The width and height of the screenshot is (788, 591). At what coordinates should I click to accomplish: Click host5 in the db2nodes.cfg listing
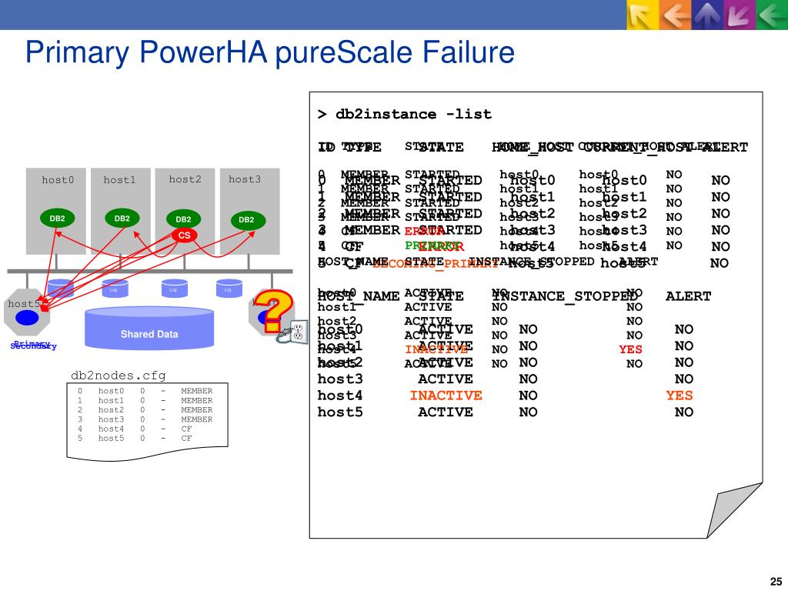click(111, 438)
